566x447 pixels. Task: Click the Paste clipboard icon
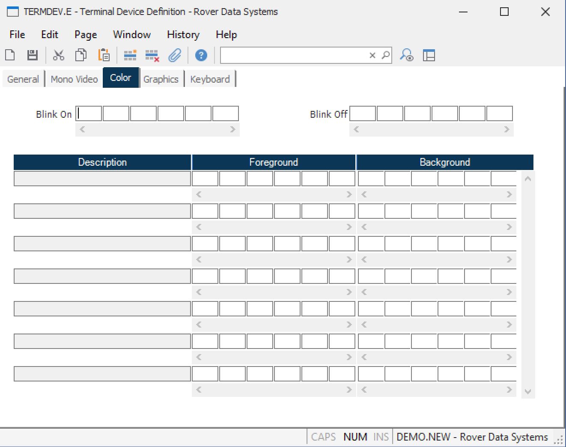coord(104,55)
